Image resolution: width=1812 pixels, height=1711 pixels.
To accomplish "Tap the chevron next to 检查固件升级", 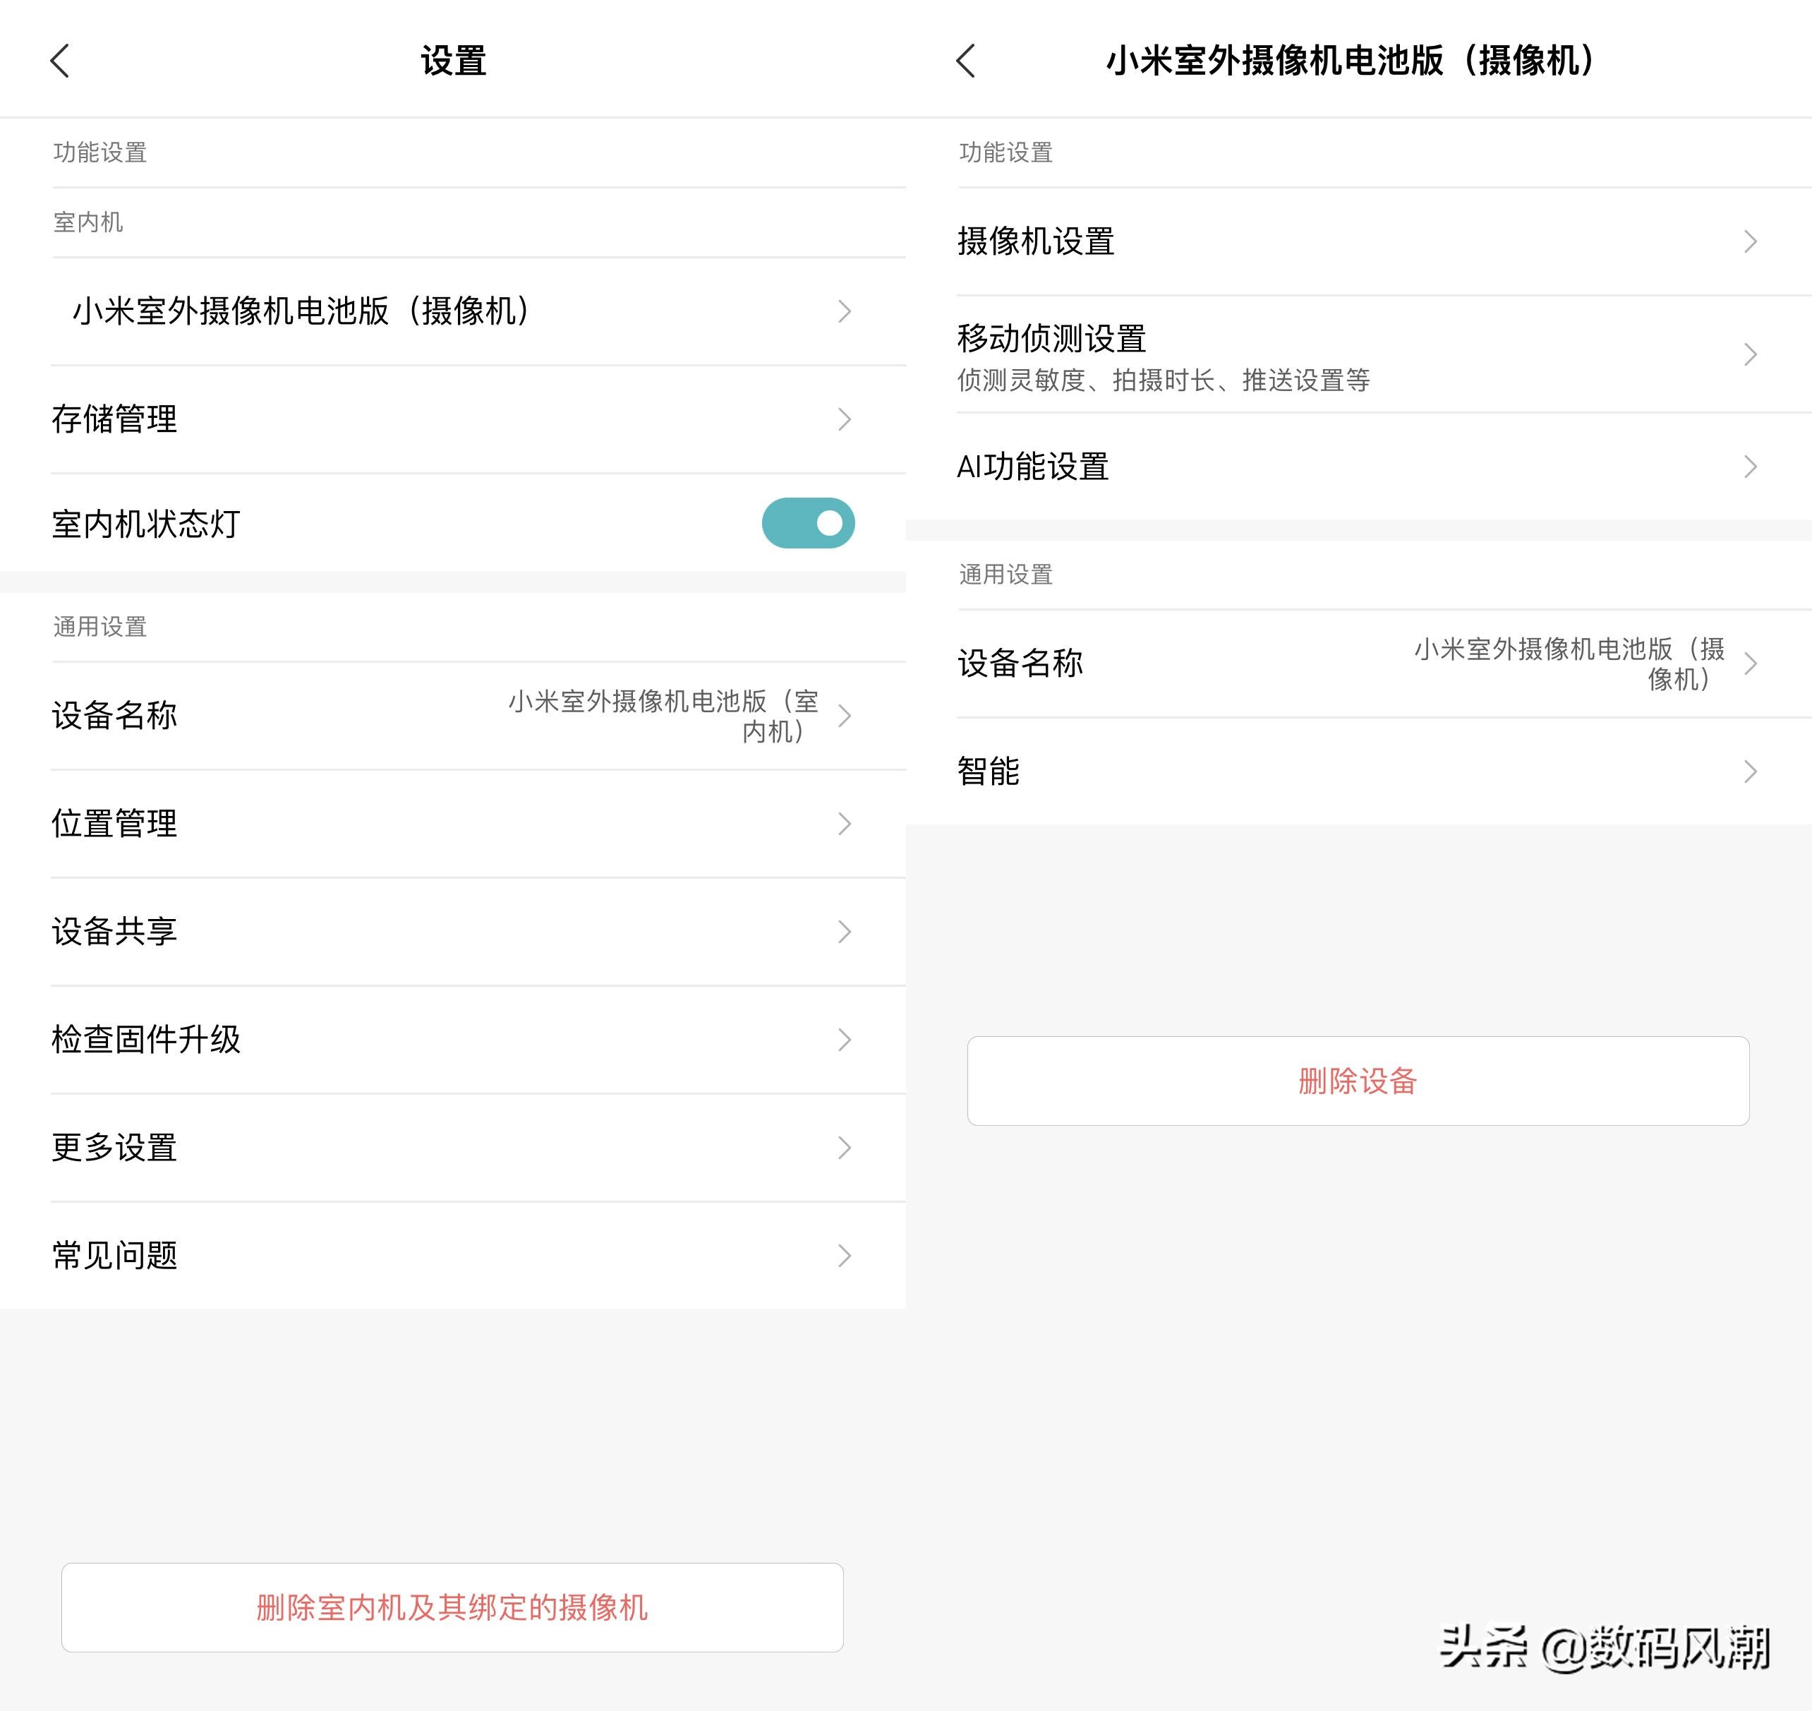I will coord(845,1040).
